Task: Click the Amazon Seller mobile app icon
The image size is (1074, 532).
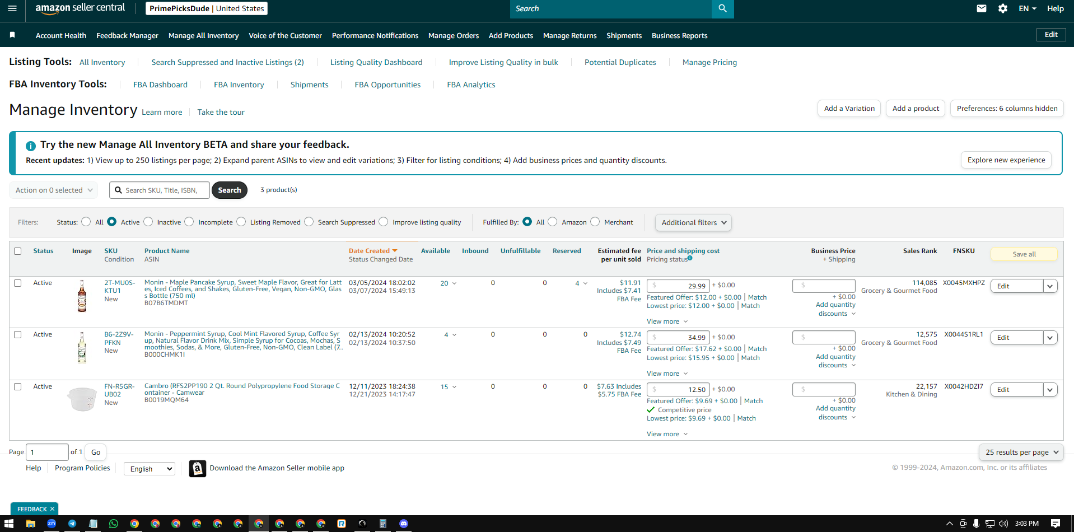Action: [197, 468]
